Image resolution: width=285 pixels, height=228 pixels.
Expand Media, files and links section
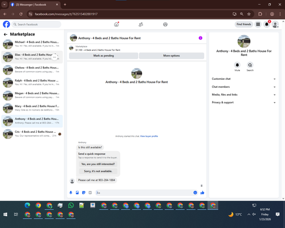click(244, 95)
